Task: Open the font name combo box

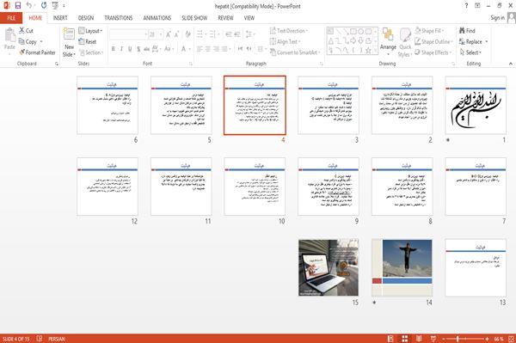Action: [128, 34]
